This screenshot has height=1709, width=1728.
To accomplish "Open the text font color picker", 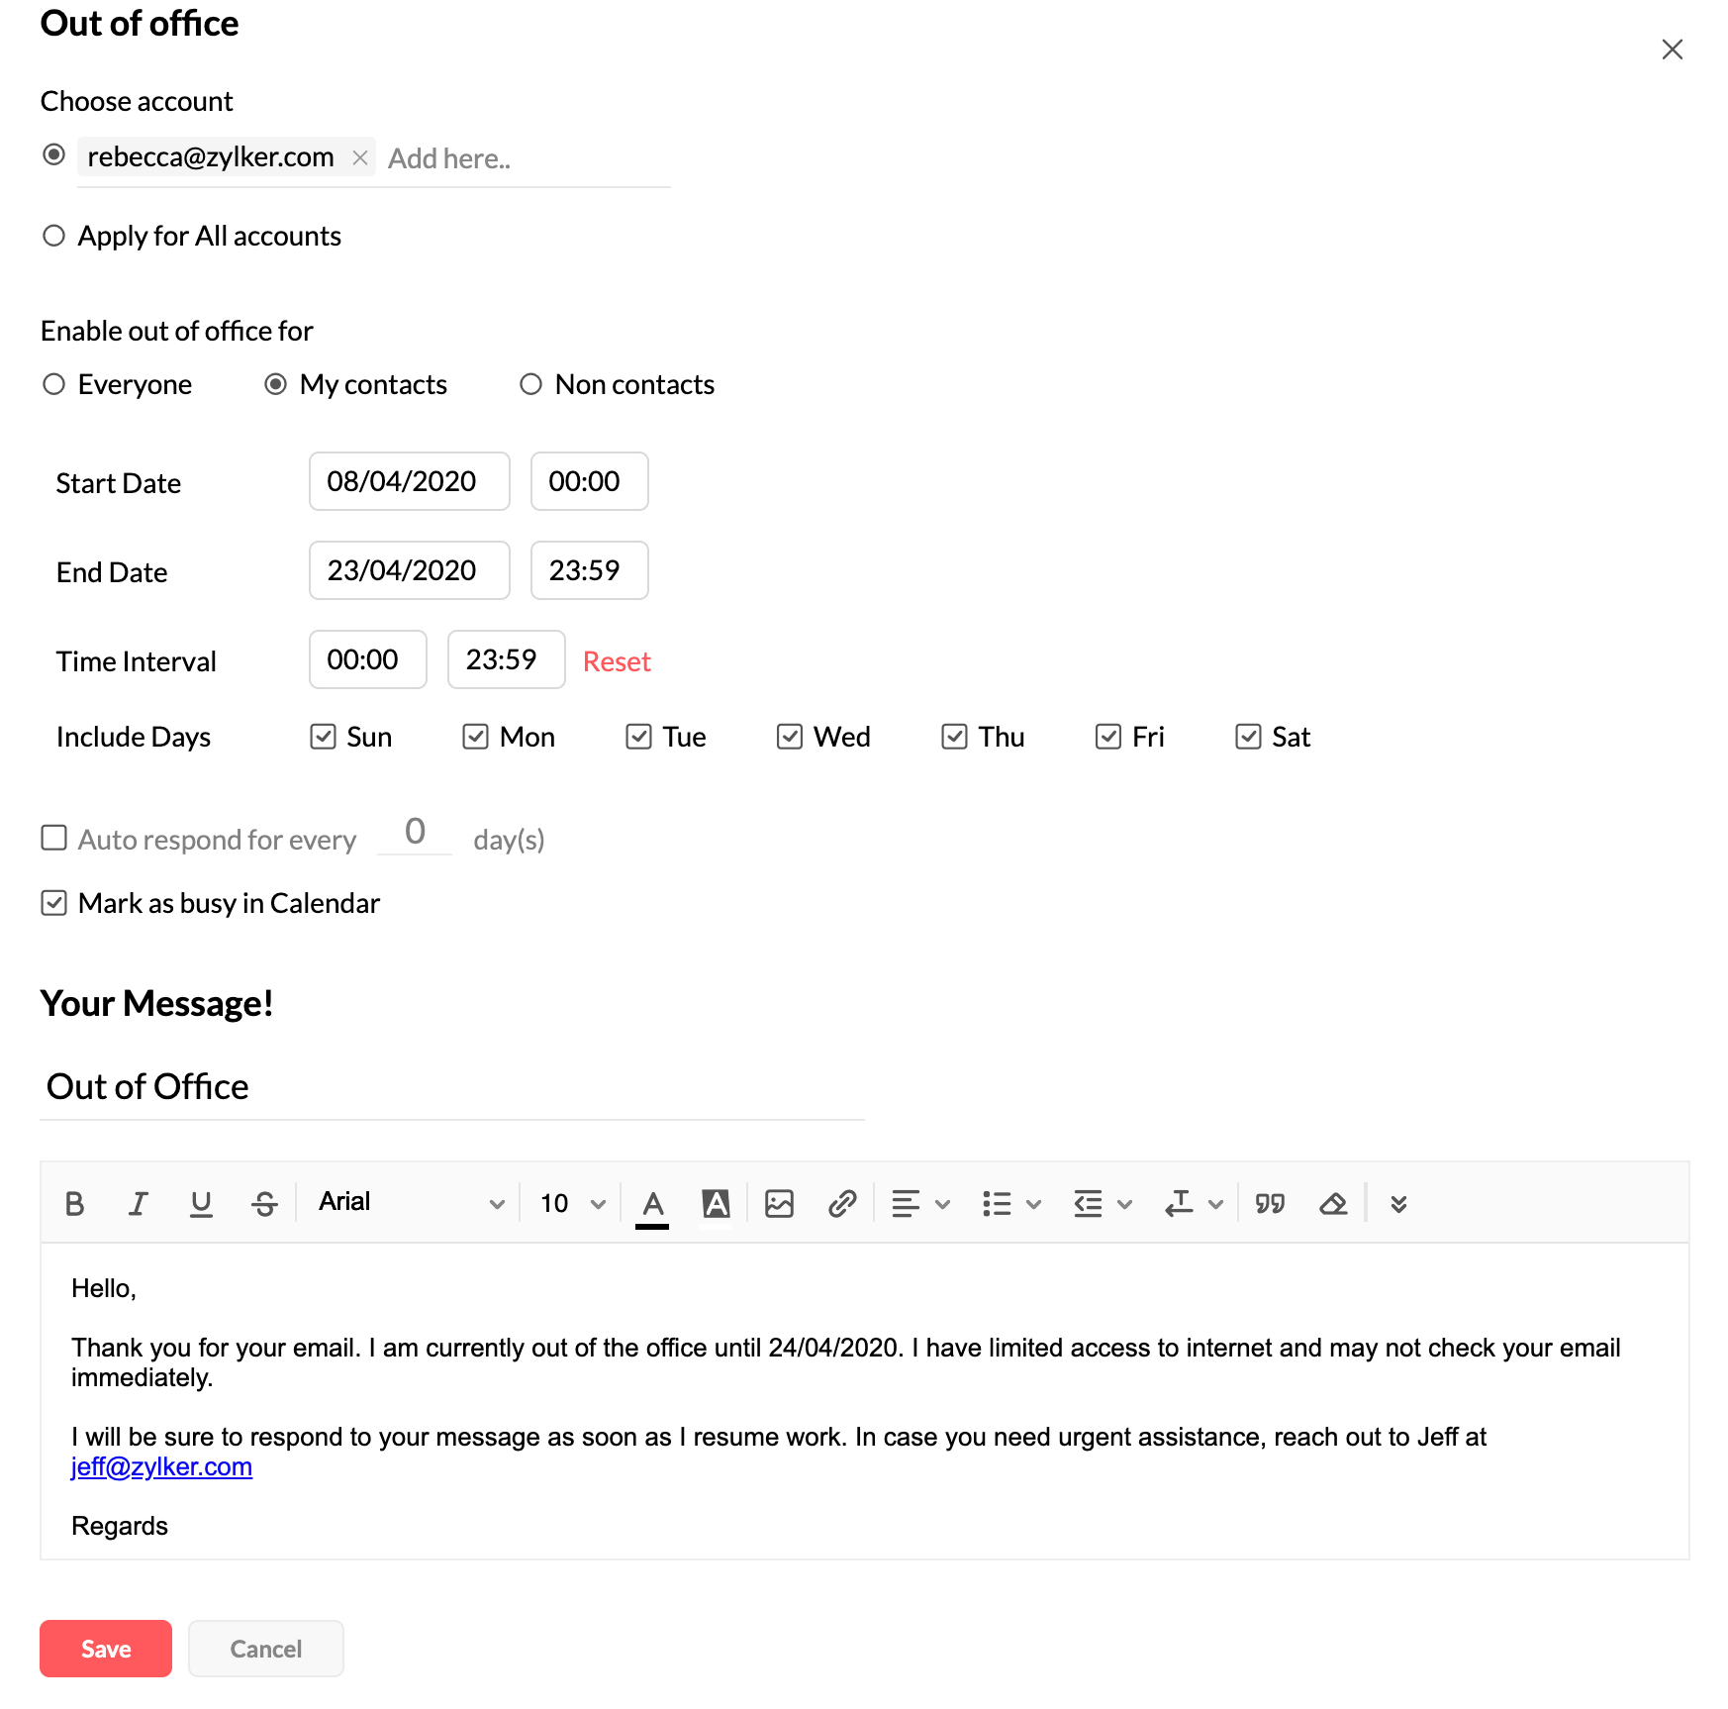I will [652, 1204].
